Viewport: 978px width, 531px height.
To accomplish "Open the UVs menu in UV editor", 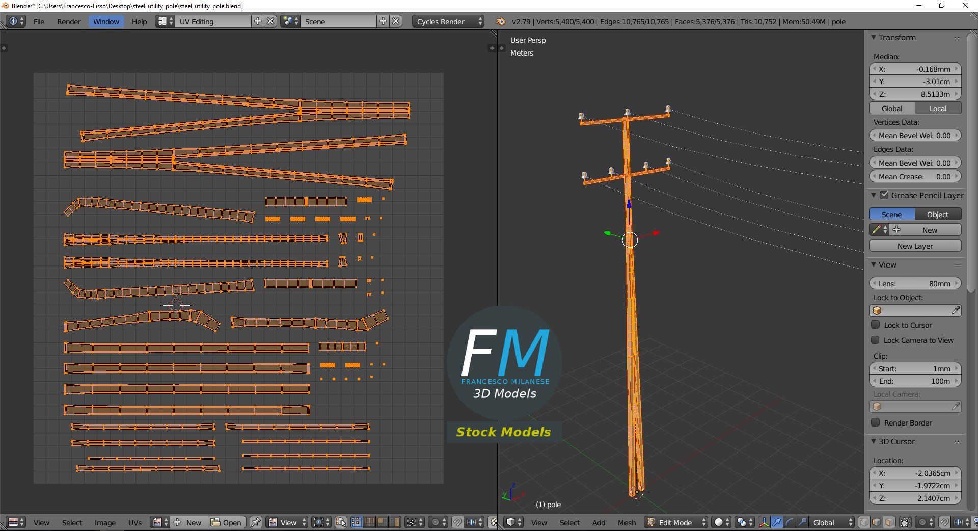I will [x=135, y=522].
